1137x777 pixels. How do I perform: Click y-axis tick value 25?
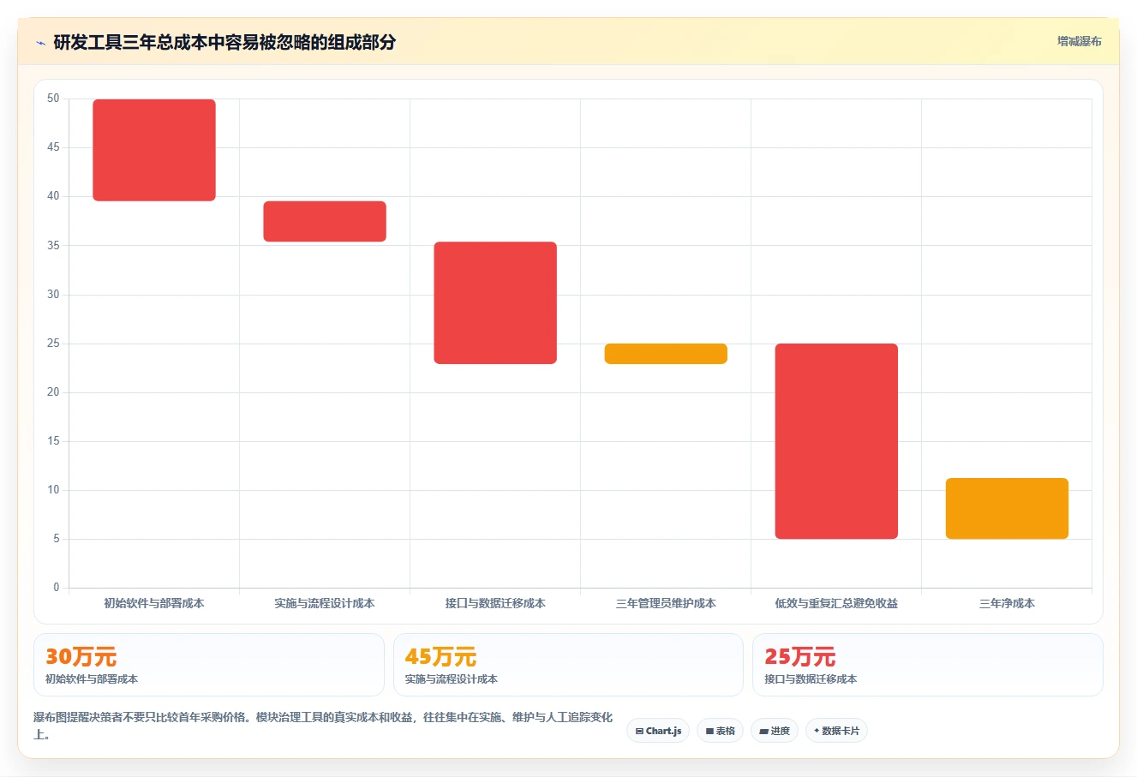point(53,344)
